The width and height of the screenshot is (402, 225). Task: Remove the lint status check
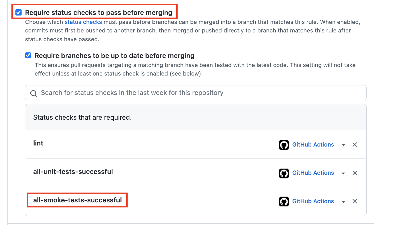[355, 144]
